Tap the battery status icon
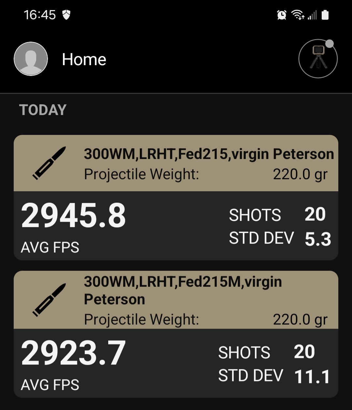352x410 pixels. click(325, 15)
